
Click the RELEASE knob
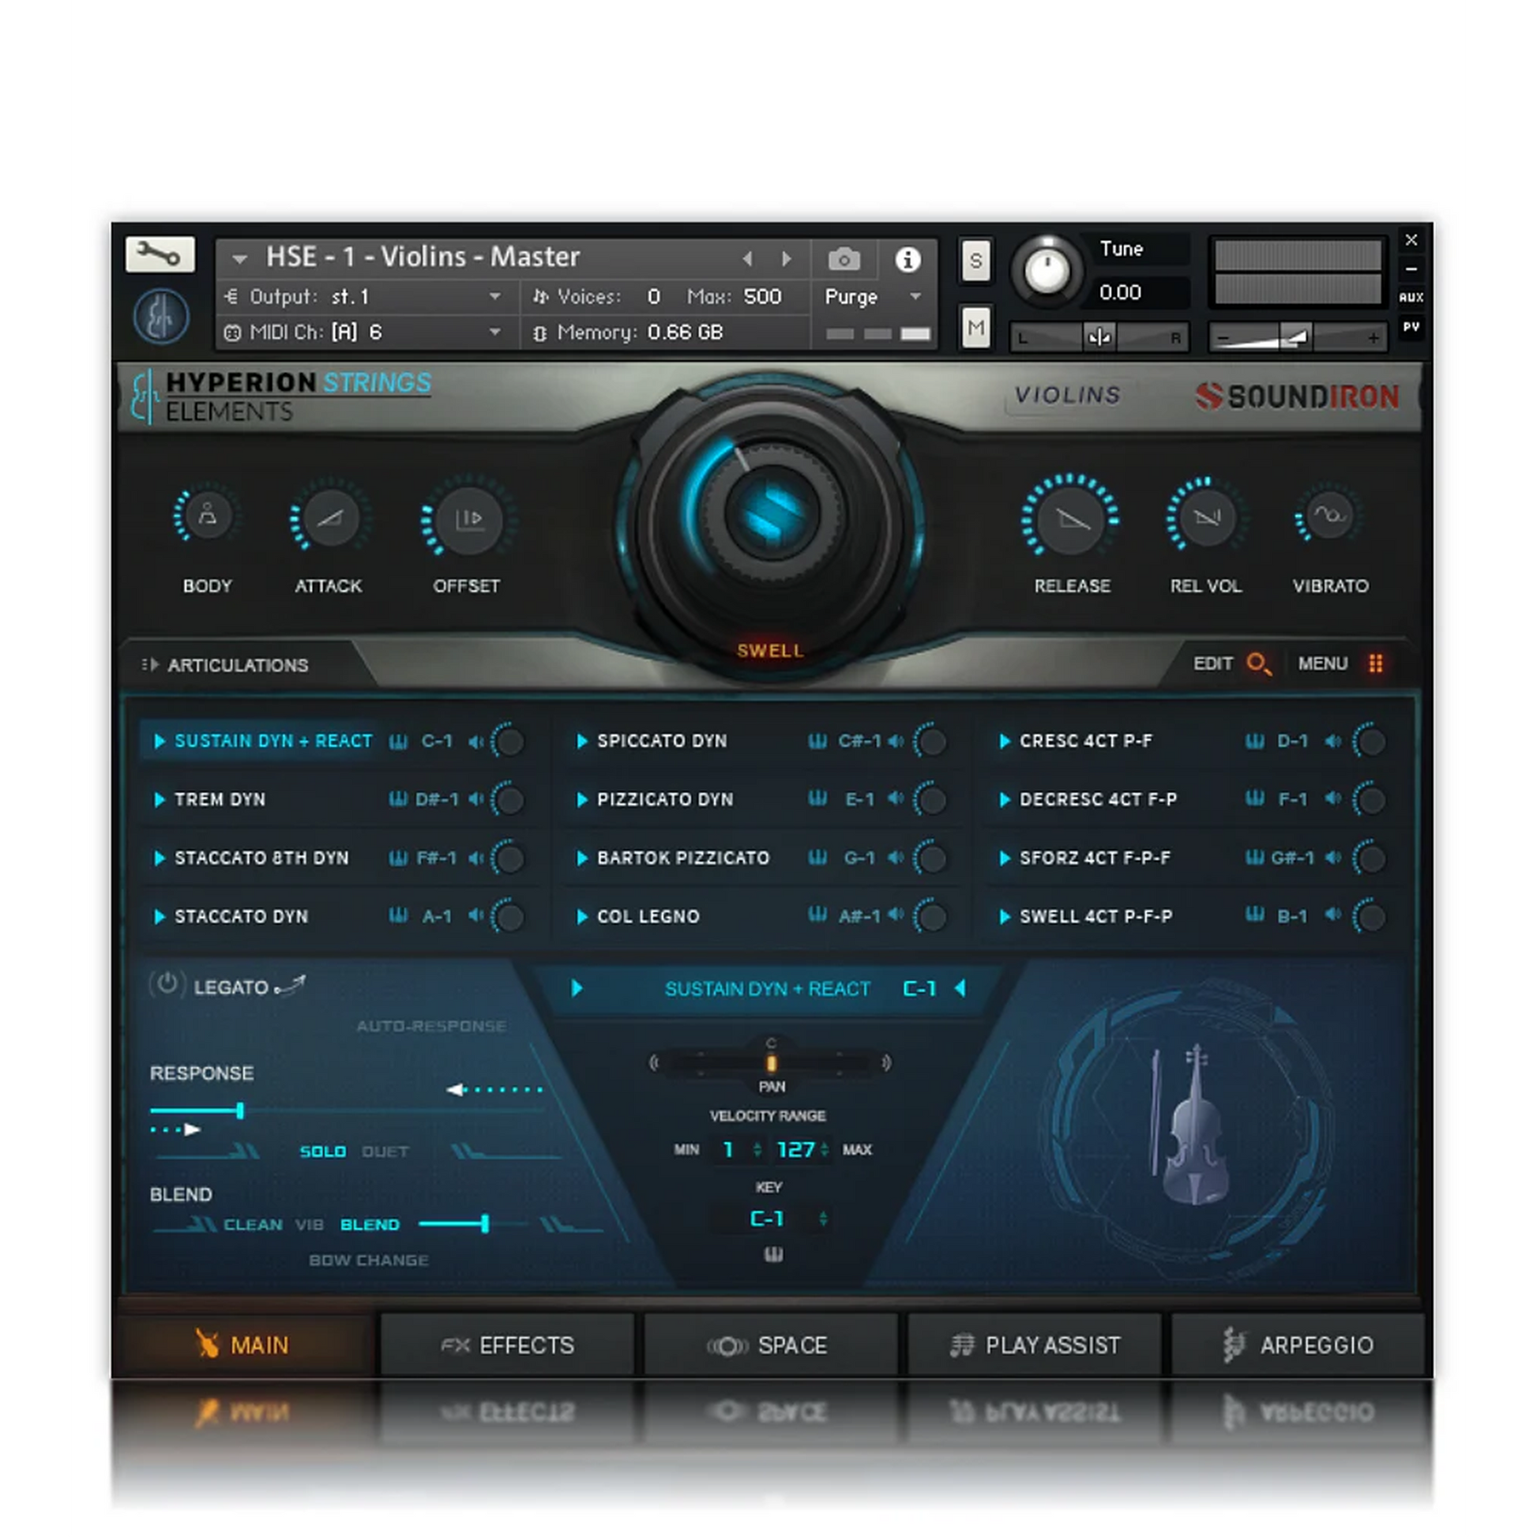(1071, 519)
